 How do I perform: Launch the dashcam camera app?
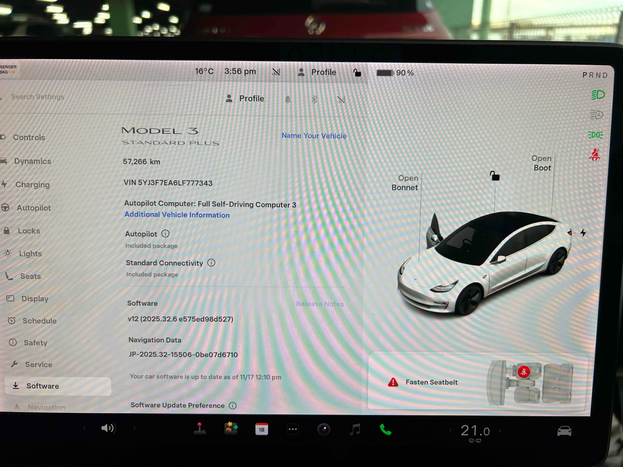324,429
